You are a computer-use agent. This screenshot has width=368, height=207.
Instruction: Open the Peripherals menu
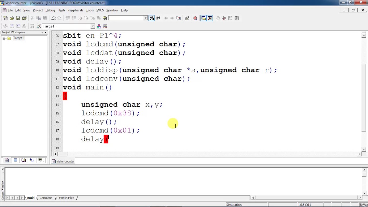75,10
